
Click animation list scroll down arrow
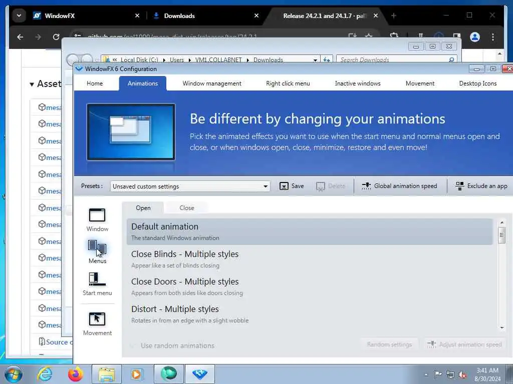coord(502,327)
